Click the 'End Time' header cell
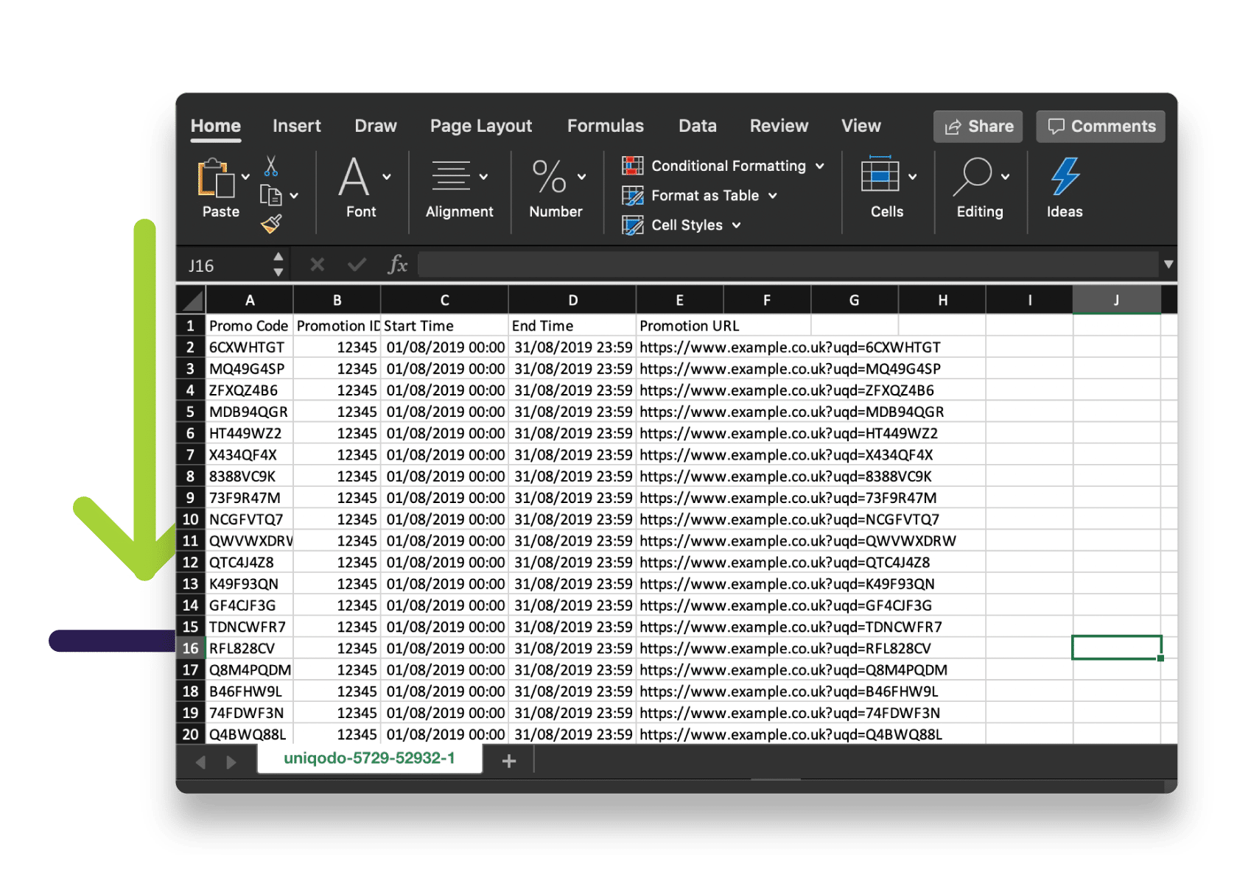The image size is (1237, 886). (x=572, y=326)
